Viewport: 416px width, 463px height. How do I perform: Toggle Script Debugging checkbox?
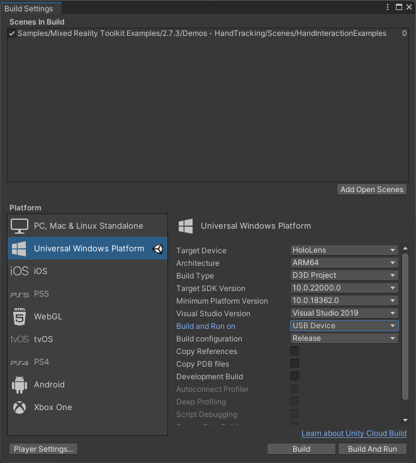click(x=295, y=414)
